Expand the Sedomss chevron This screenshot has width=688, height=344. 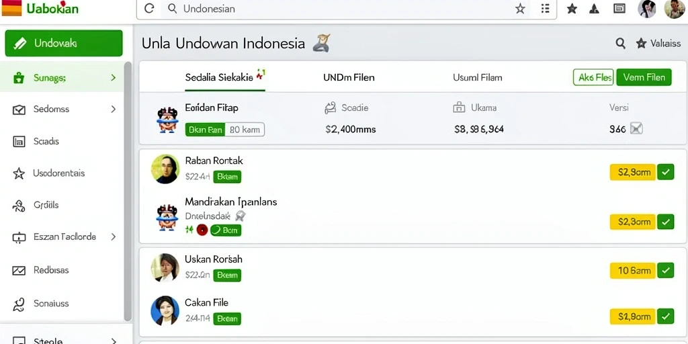click(x=113, y=109)
